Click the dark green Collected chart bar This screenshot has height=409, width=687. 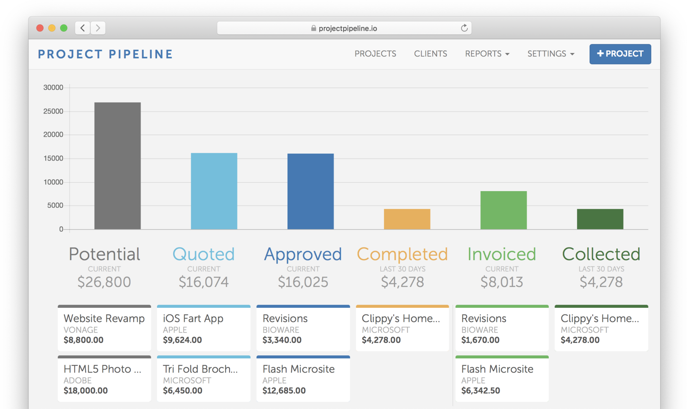(600, 219)
